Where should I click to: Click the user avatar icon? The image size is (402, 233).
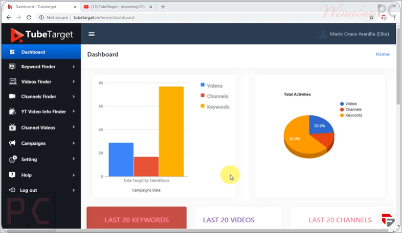[x=323, y=34]
